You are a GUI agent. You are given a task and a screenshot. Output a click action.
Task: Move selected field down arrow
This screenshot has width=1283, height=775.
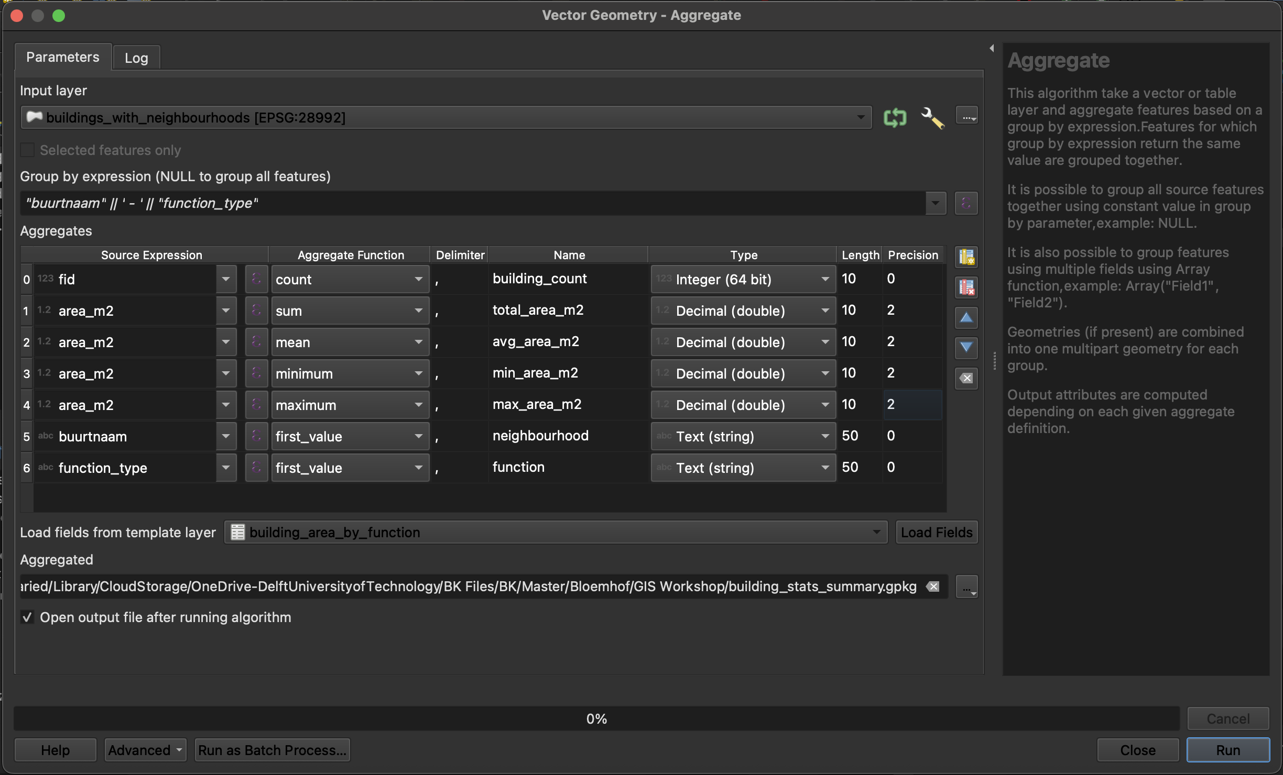pos(966,348)
